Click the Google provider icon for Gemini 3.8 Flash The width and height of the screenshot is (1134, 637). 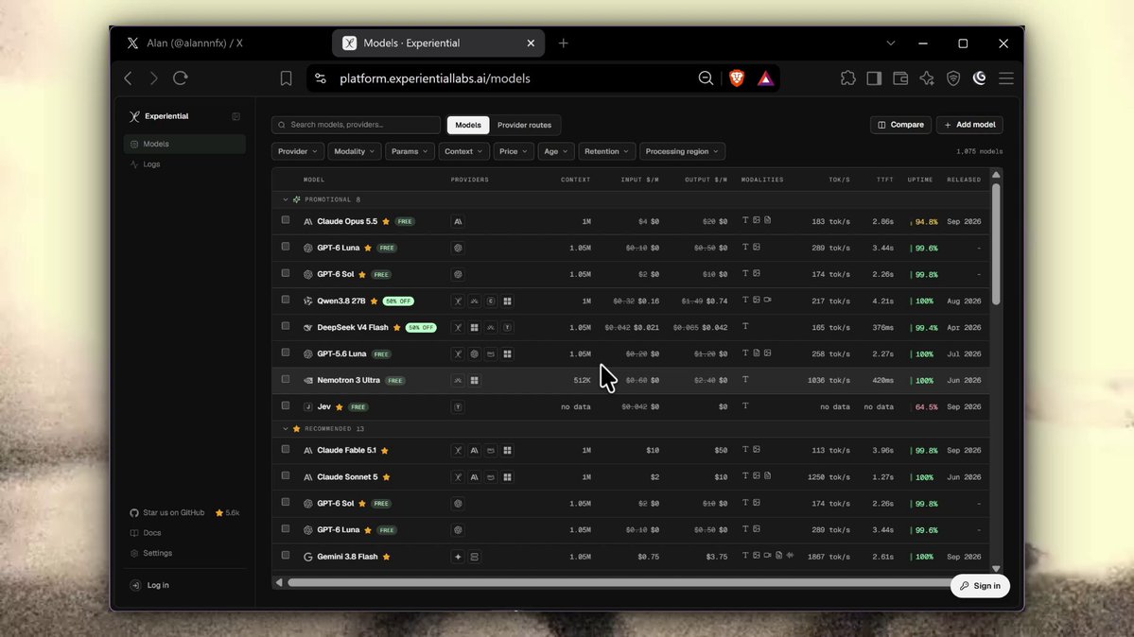point(458,557)
